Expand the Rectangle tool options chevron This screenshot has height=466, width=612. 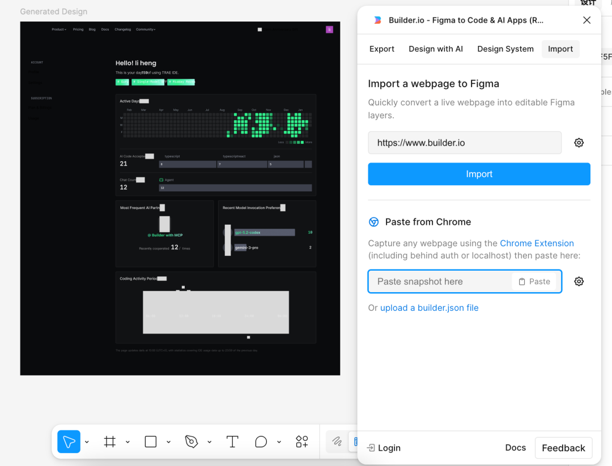click(x=168, y=441)
